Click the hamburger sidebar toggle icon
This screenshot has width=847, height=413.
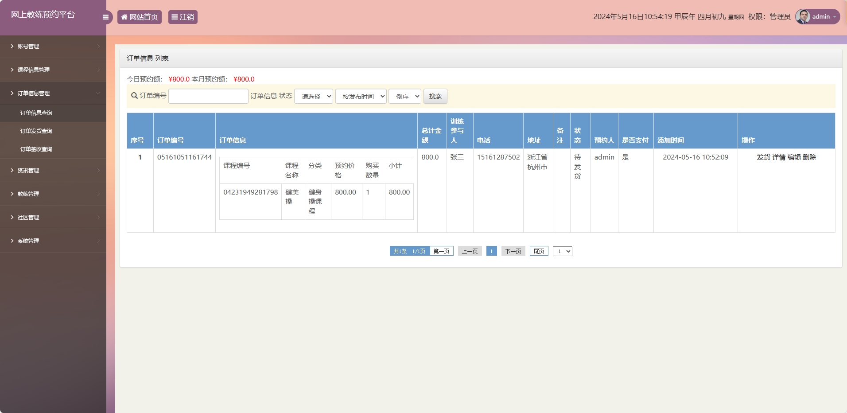[105, 17]
